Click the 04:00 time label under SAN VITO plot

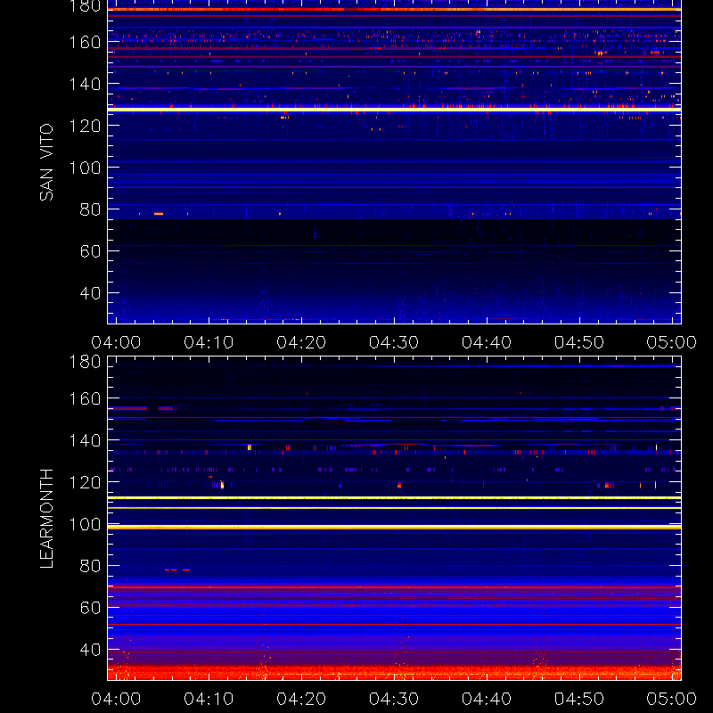point(116,342)
